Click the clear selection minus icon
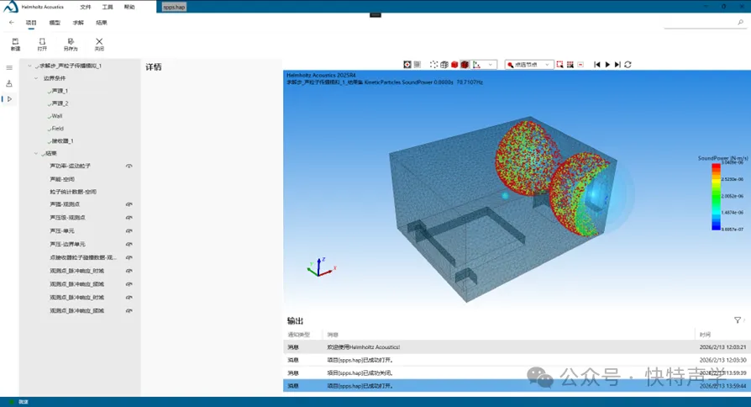Viewport: 751px width, 407px height. point(580,64)
